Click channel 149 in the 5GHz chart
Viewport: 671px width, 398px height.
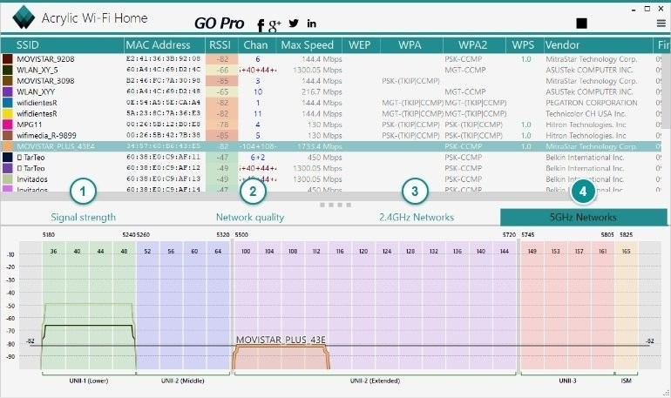coord(532,252)
